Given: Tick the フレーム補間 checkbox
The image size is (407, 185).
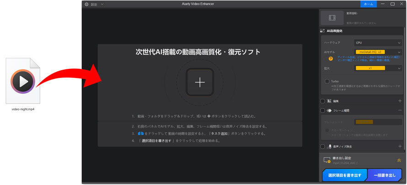Looking at the screenshot, I should coord(322,110).
